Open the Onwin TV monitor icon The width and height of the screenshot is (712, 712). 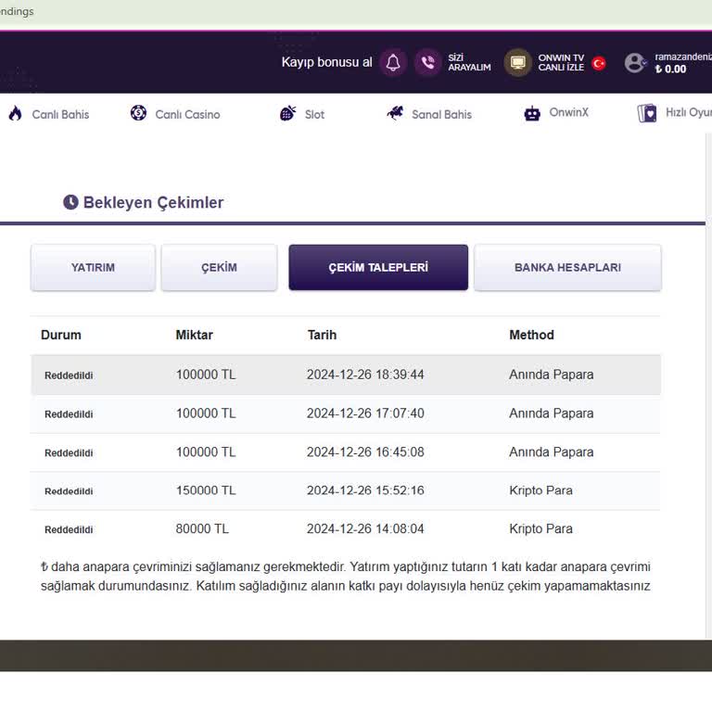point(517,63)
